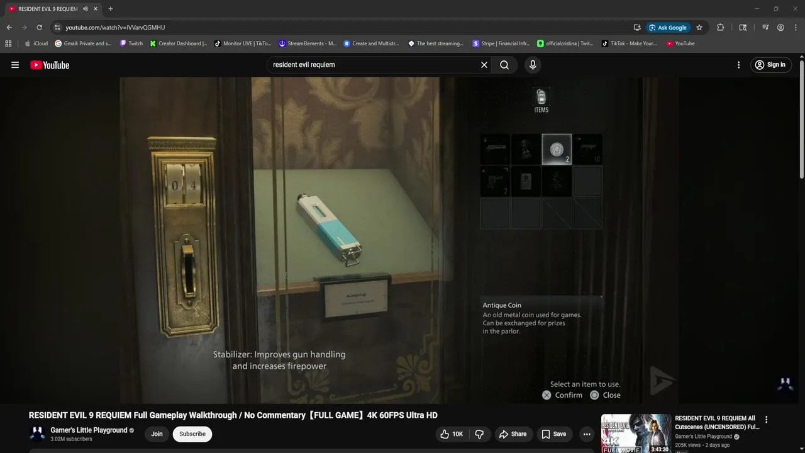The height and width of the screenshot is (453, 805).
Task: Open the All Cutscenes recommended video thumbnail
Action: [636, 433]
